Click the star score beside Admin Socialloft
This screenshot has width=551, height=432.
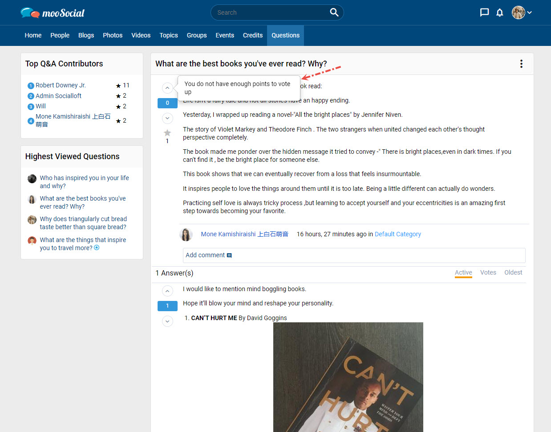pyautogui.click(x=121, y=96)
